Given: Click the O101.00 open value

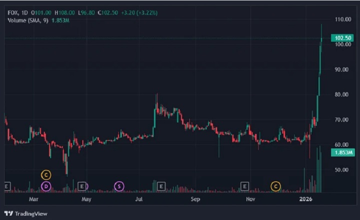Looking at the screenshot, I should pos(41,12).
